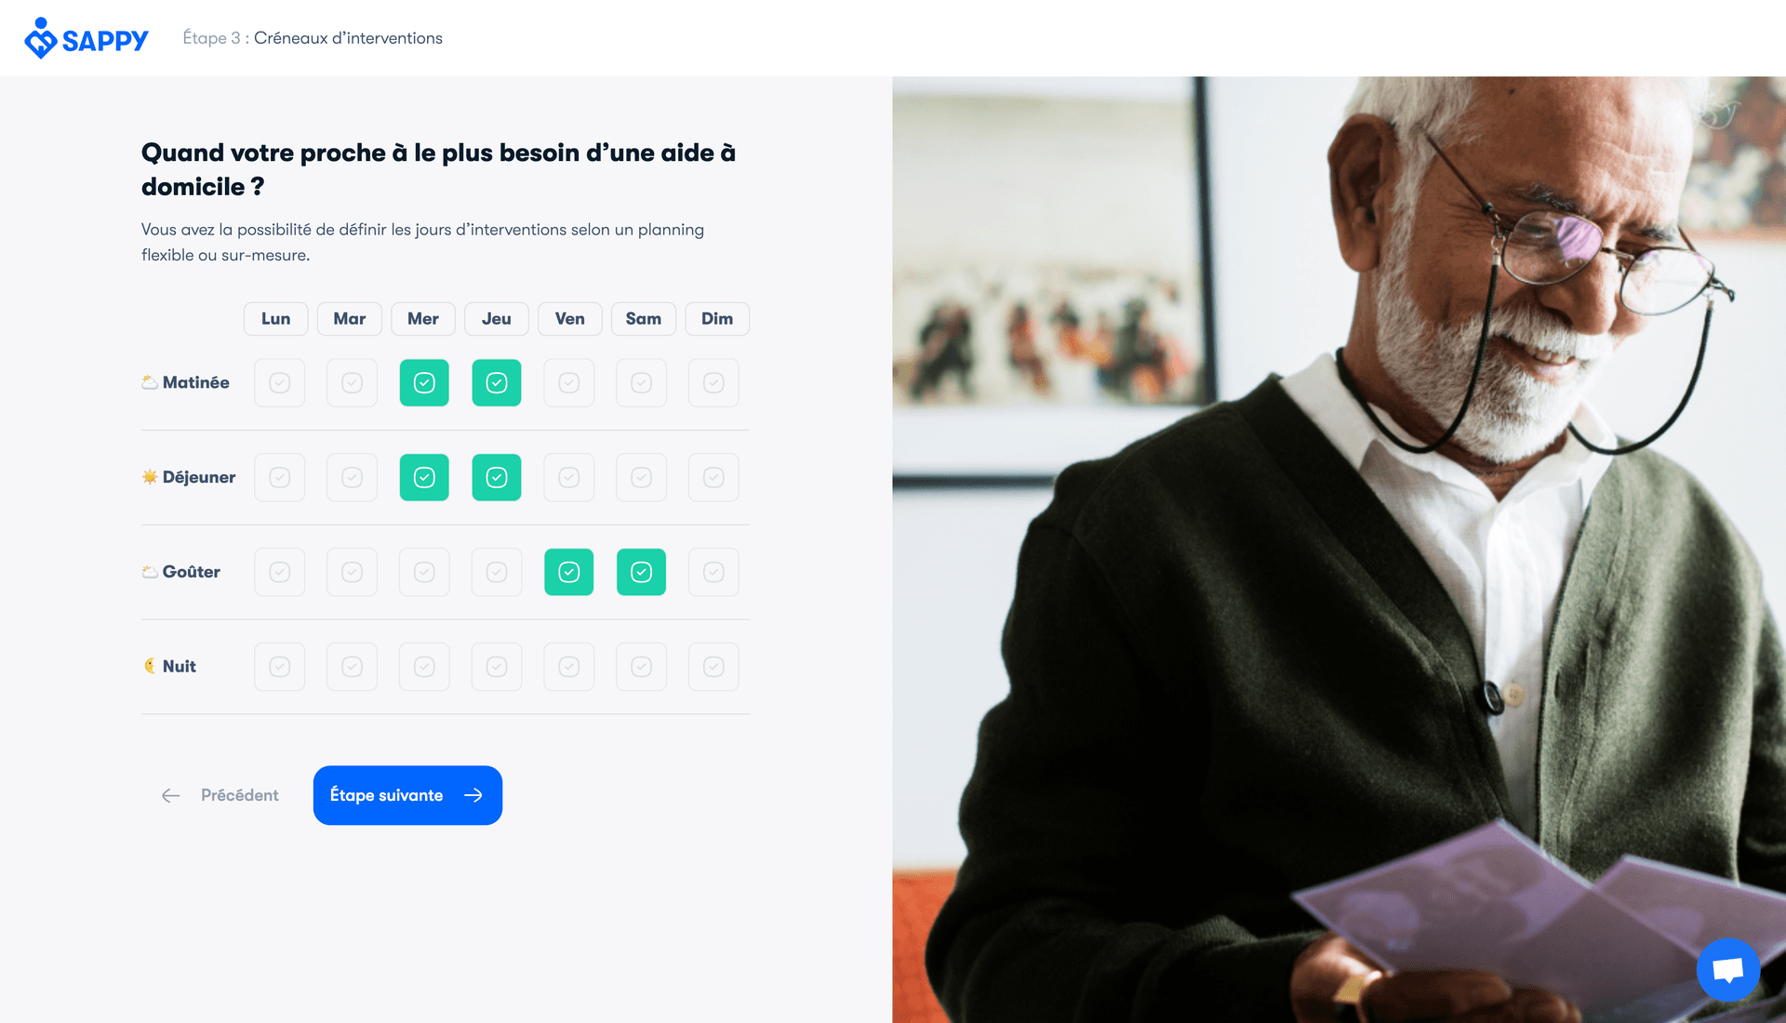Uncheck Goûter on Samedi

click(x=641, y=572)
